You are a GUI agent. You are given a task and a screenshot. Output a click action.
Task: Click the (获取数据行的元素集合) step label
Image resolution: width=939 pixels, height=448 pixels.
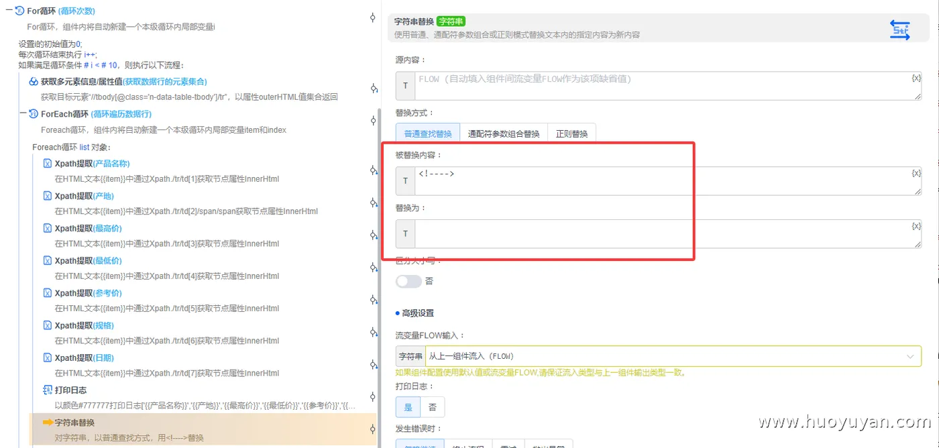tap(165, 81)
